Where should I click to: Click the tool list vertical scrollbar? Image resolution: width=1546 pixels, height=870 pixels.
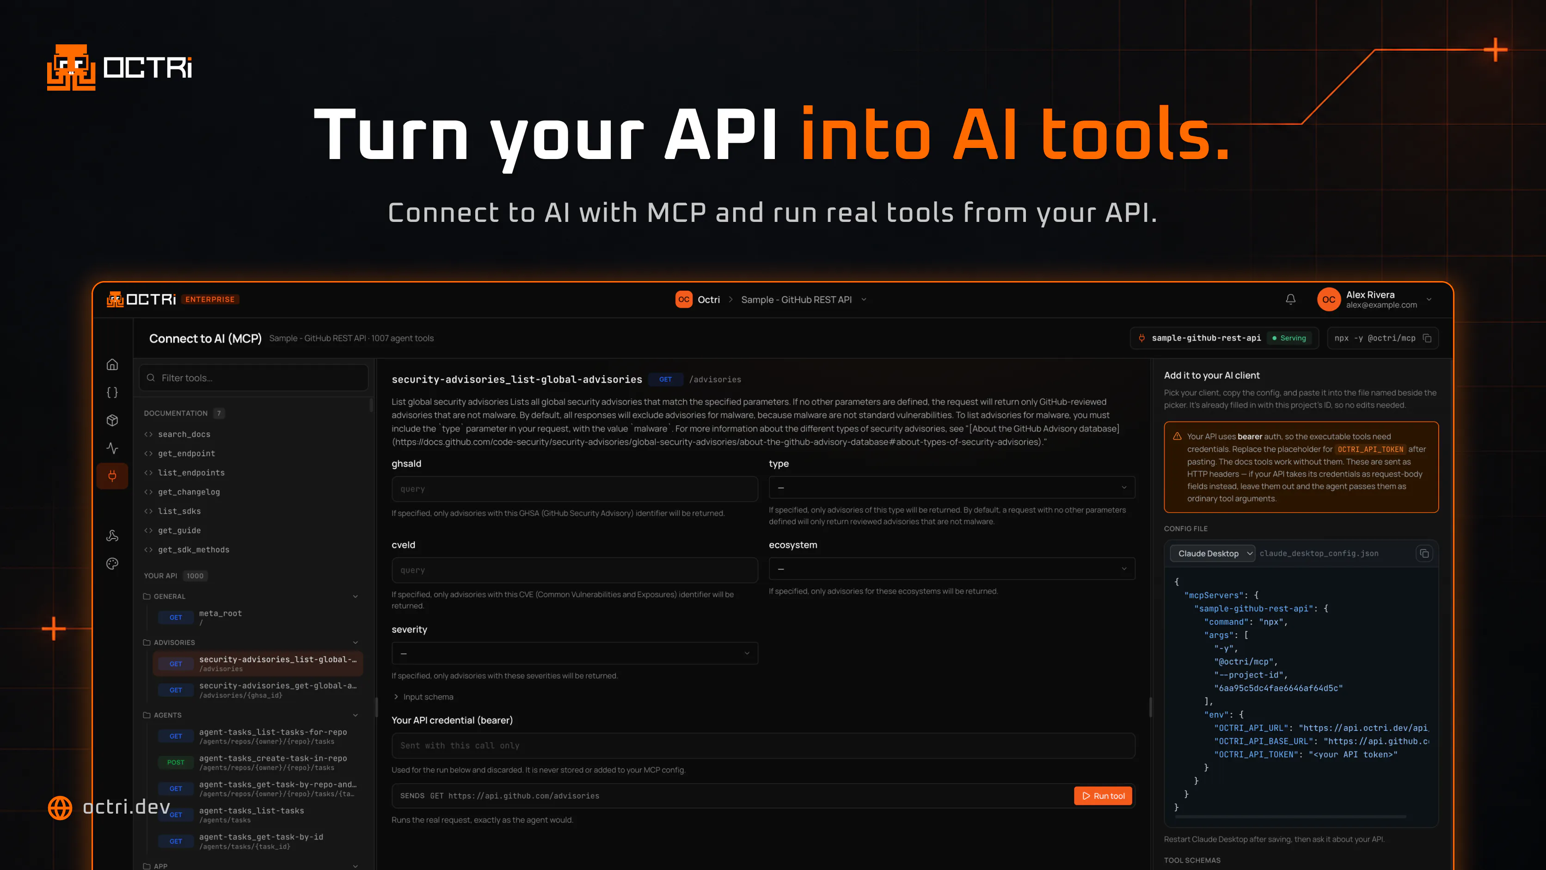(x=372, y=405)
